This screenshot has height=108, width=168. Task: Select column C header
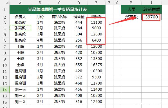tap(59, 3)
